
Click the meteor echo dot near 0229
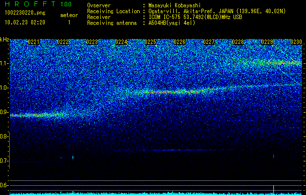click(x=273, y=156)
